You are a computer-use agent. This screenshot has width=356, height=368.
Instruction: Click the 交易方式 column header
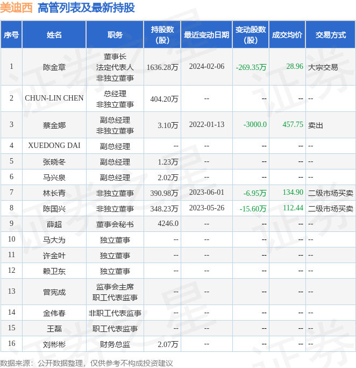[x=330, y=35]
